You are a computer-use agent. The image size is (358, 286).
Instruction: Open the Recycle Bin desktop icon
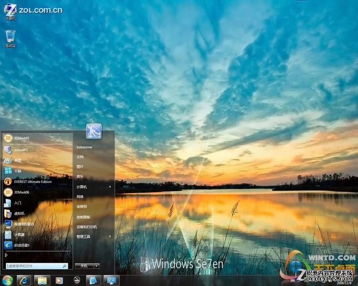(x=11, y=38)
